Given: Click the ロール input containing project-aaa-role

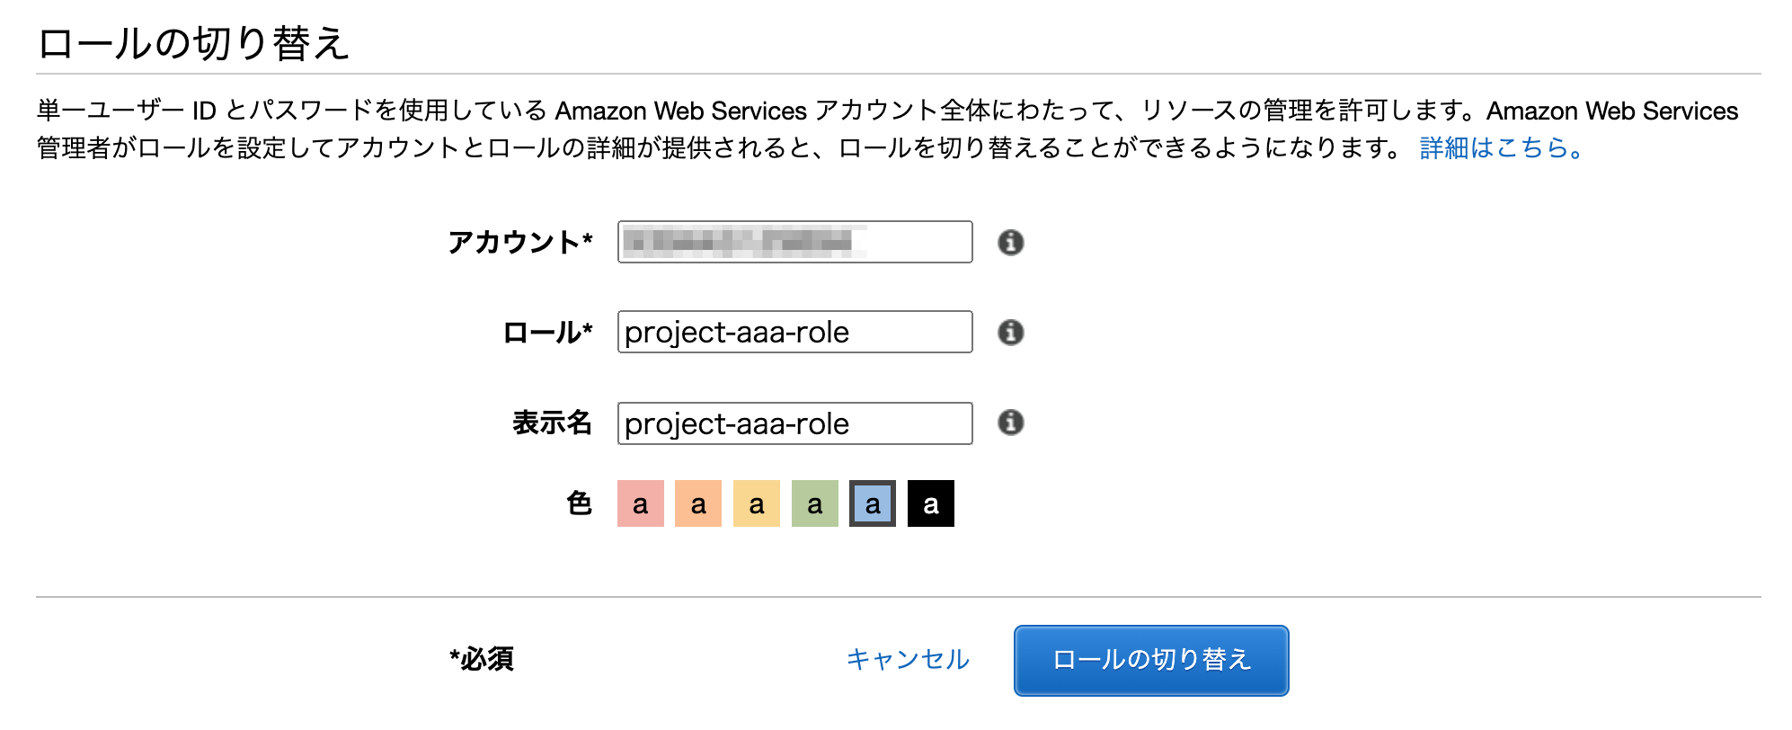Looking at the screenshot, I should click(x=794, y=332).
